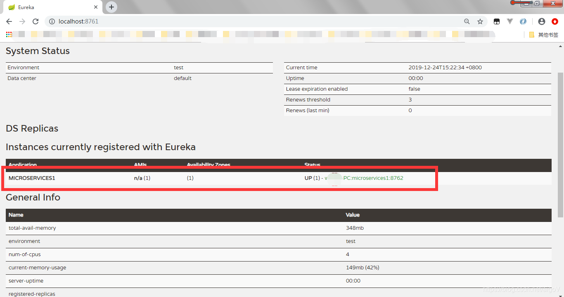View site information for localhost
Viewport: 564px width, 297px height.
point(52,21)
